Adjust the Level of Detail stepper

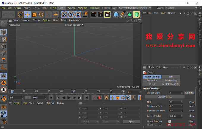click(182, 116)
